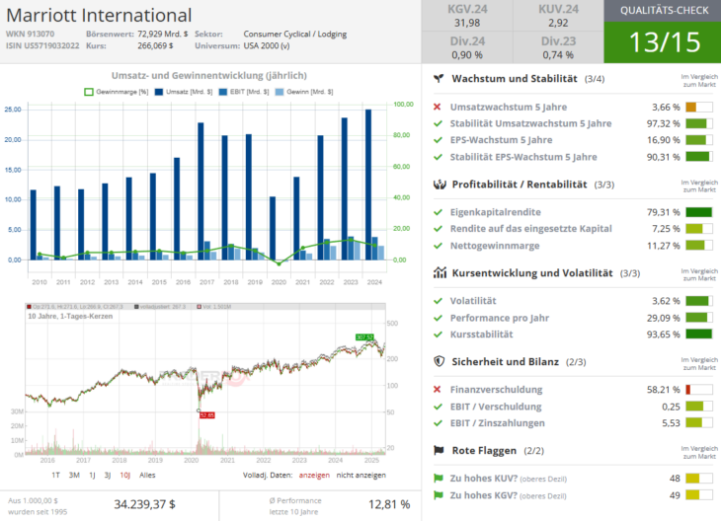Click the Umsatzwachstum 5 Jahre label

point(508,107)
